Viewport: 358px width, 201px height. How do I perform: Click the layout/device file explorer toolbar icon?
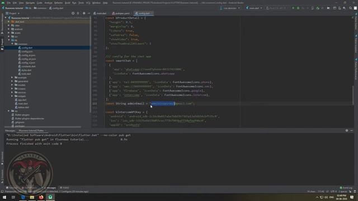pos(335,8)
